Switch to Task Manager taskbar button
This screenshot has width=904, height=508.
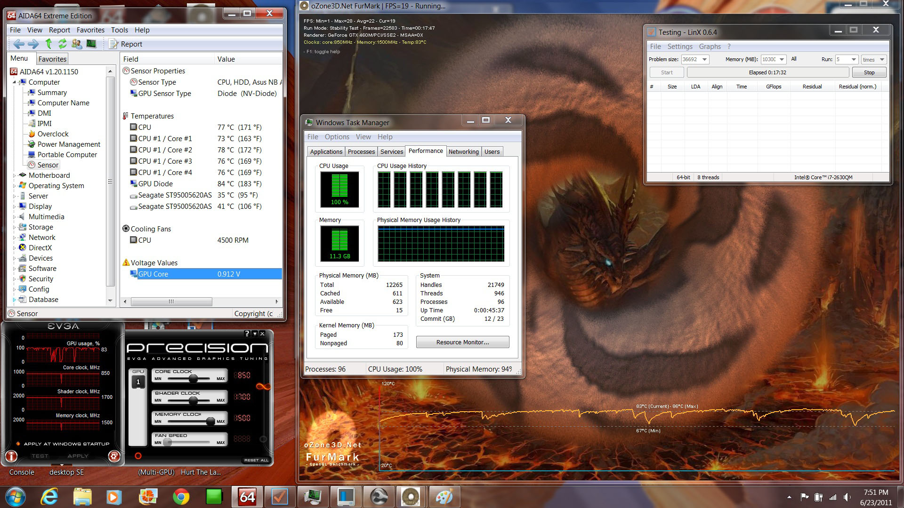pos(313,497)
